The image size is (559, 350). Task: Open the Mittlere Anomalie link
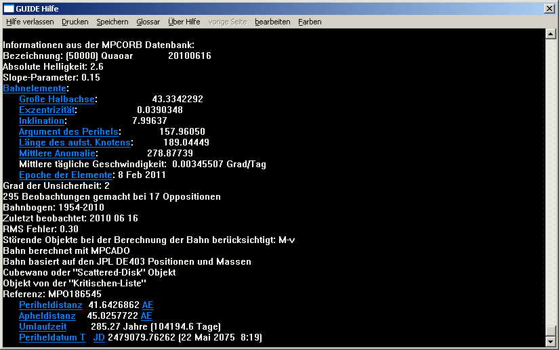click(x=57, y=154)
